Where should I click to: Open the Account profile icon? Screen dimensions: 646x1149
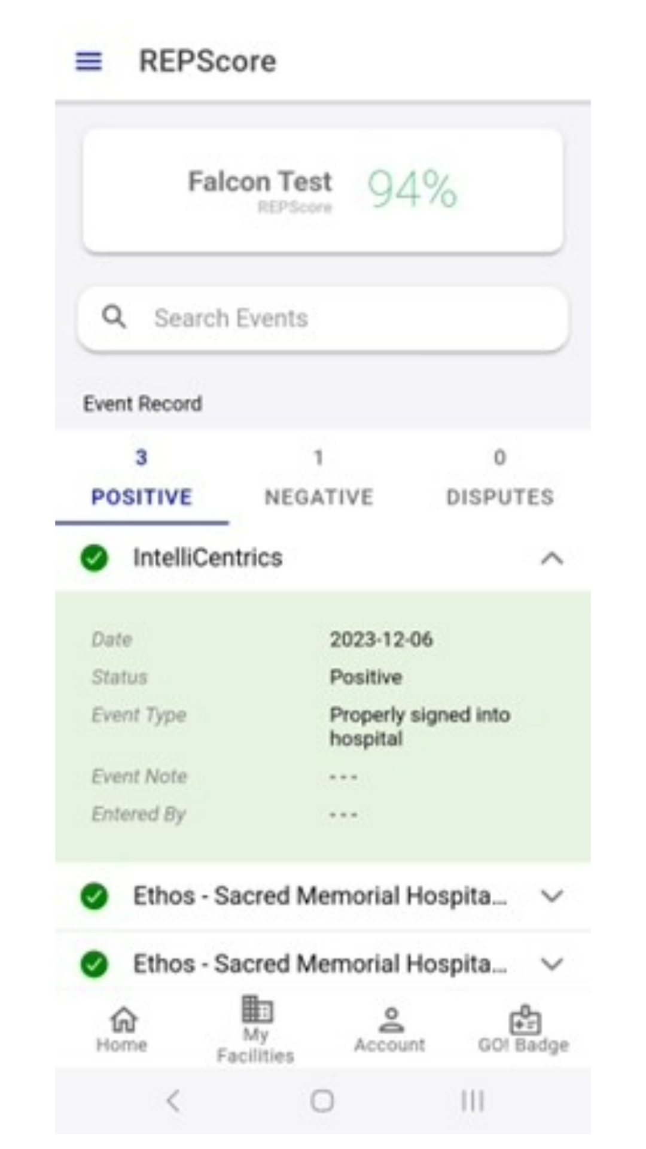[391, 1020]
